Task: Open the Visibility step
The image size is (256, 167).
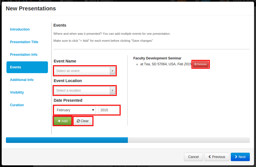Action: point(17,92)
